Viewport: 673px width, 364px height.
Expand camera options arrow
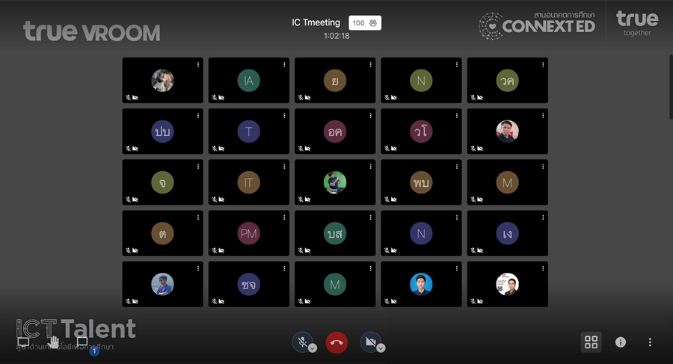pyautogui.click(x=381, y=348)
